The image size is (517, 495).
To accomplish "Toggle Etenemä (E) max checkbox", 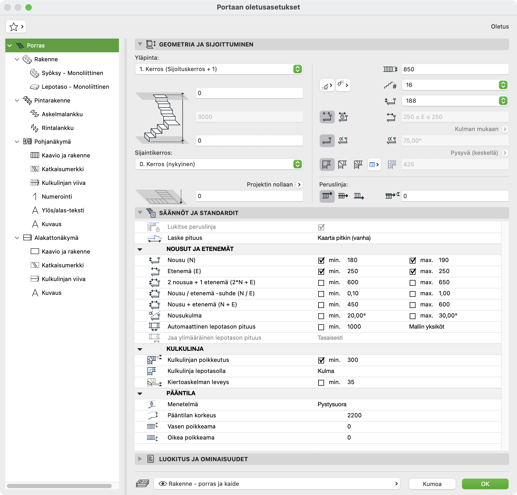I will click(x=413, y=272).
